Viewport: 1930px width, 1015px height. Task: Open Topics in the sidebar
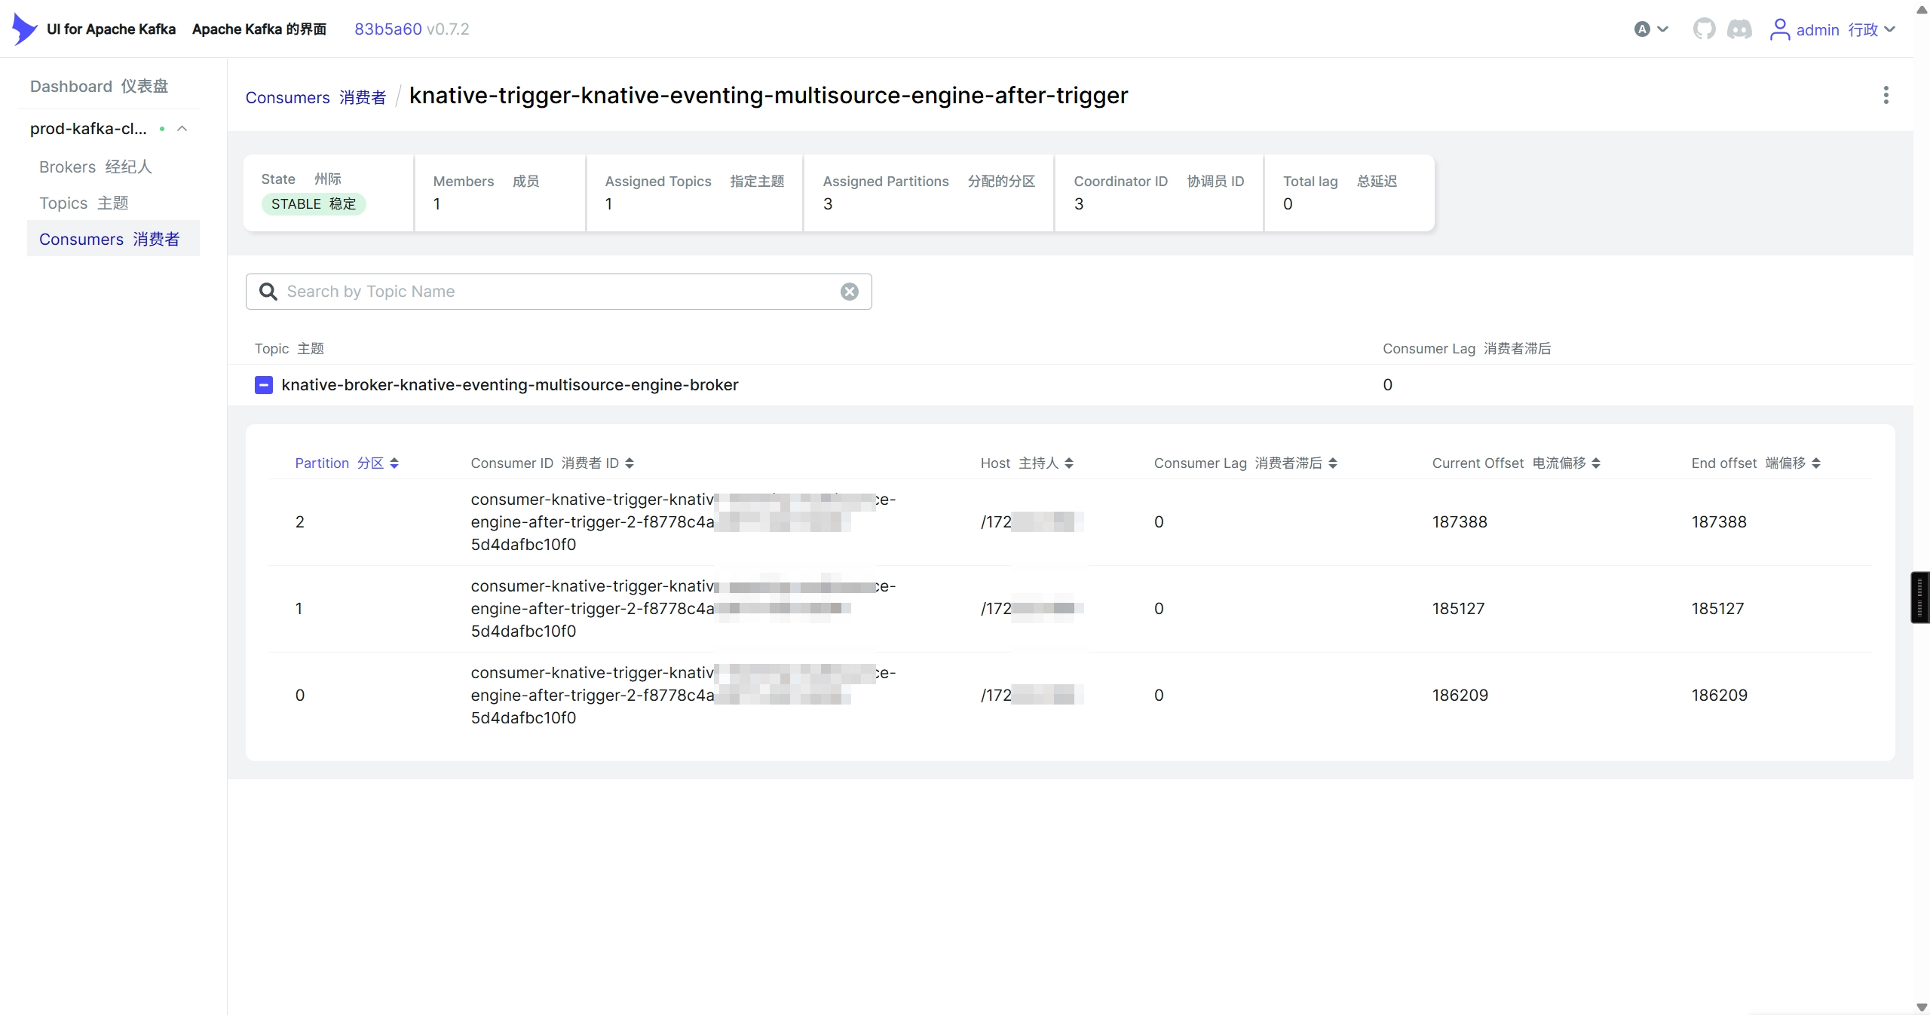[x=84, y=203]
